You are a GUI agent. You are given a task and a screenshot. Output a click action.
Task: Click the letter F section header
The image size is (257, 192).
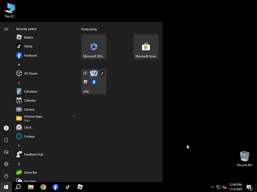19,146
